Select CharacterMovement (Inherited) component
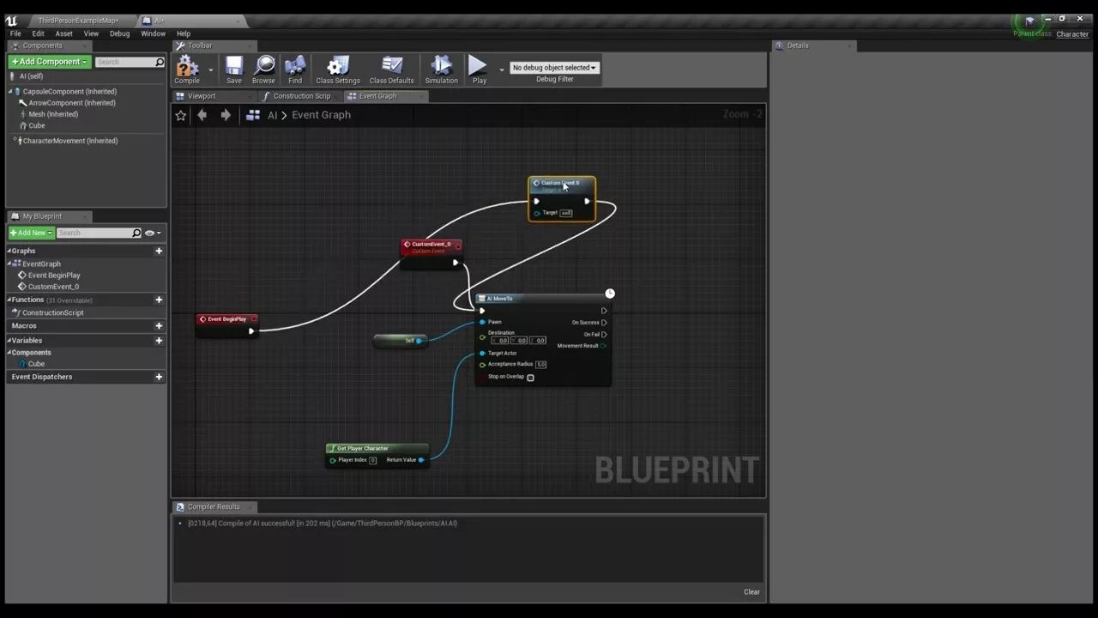The height and width of the screenshot is (618, 1098). (x=70, y=141)
